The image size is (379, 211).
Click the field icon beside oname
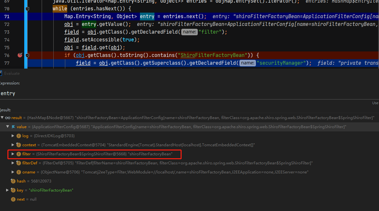tap(19, 172)
